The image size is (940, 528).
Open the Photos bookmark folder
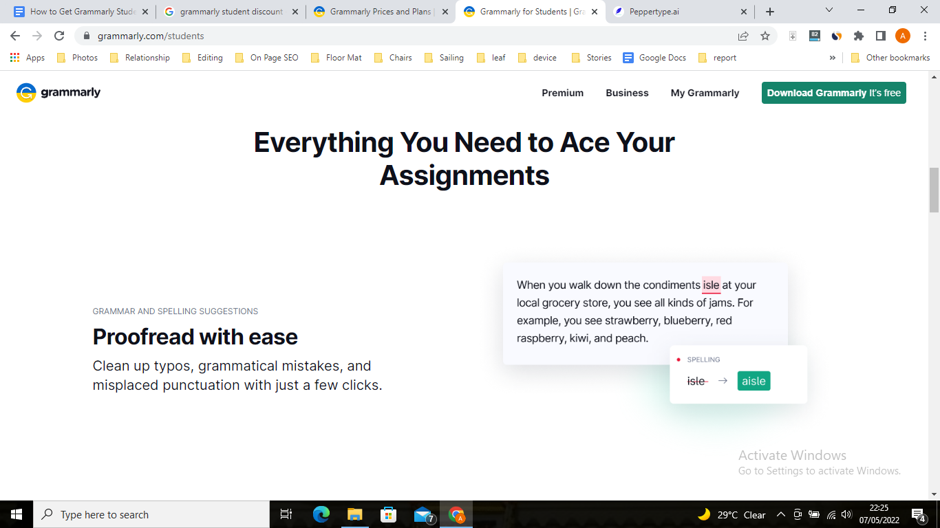[77, 58]
